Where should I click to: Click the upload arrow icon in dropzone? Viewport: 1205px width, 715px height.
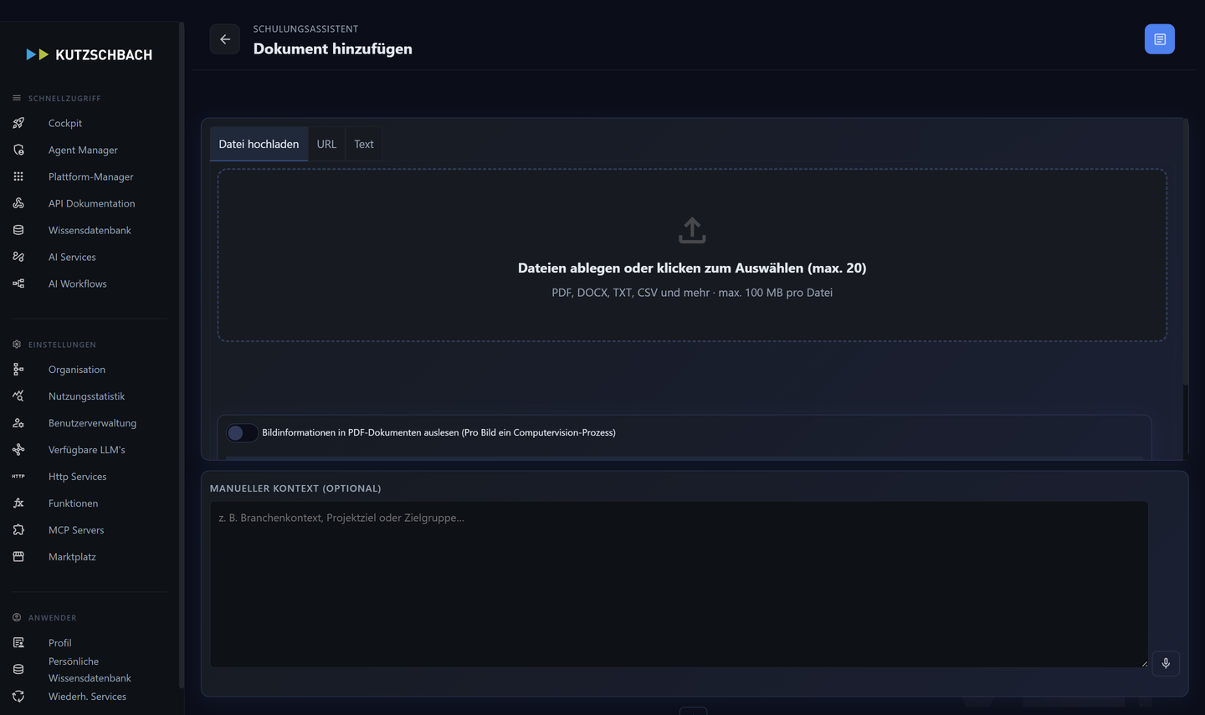pyautogui.click(x=692, y=230)
